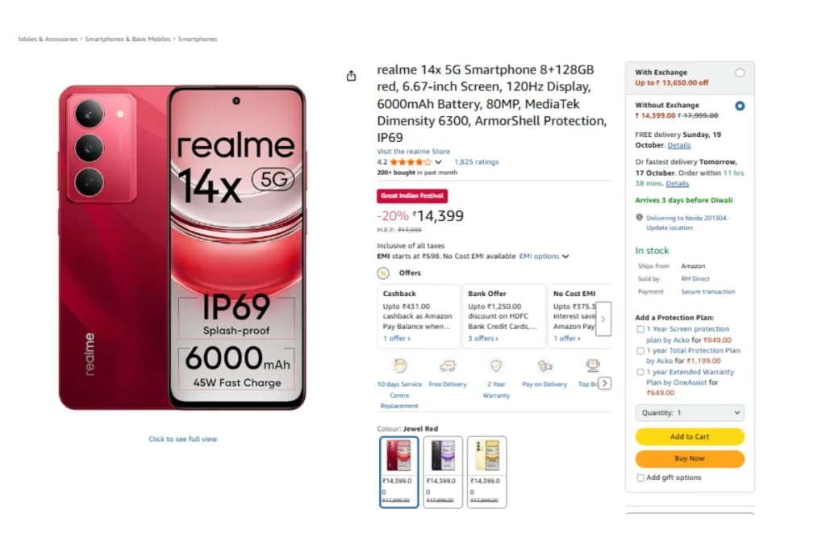Open Smartphones & Basic Mobiles breadcrumb
Screen dimensions: 826x551
tap(128, 39)
